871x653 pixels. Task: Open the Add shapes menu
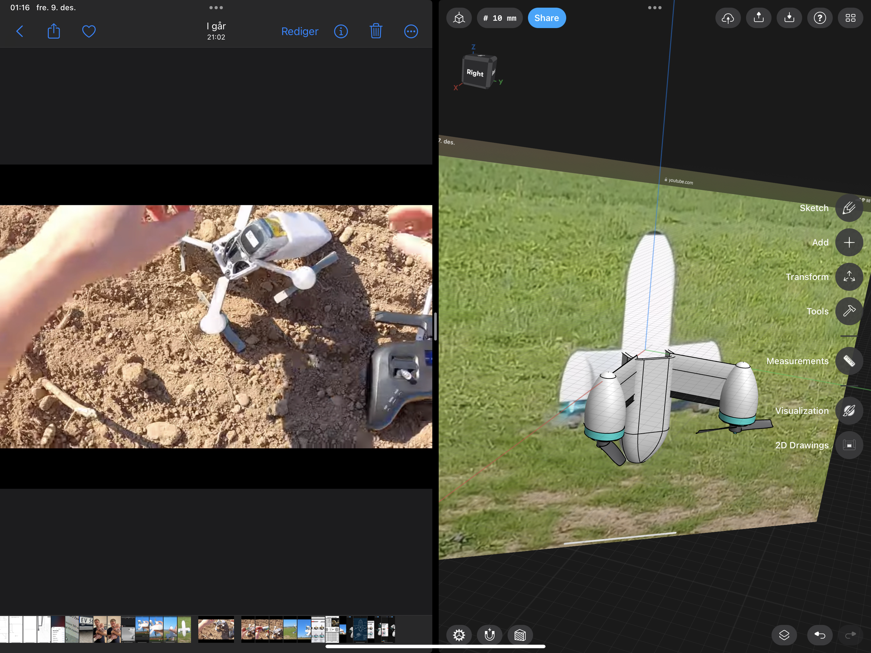(849, 242)
